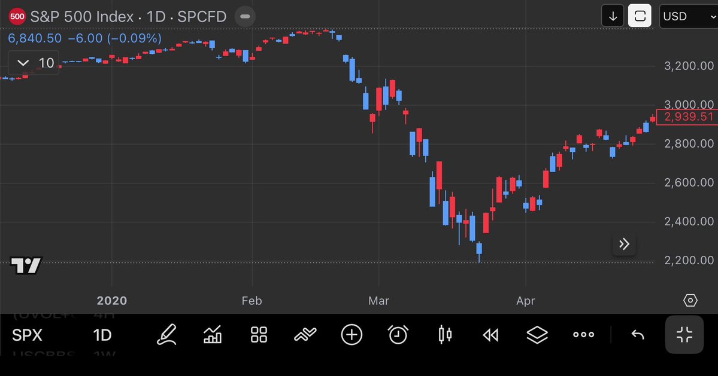718x376 pixels.
Task: Click the 2,400.00 price axis label
Action: point(689,221)
